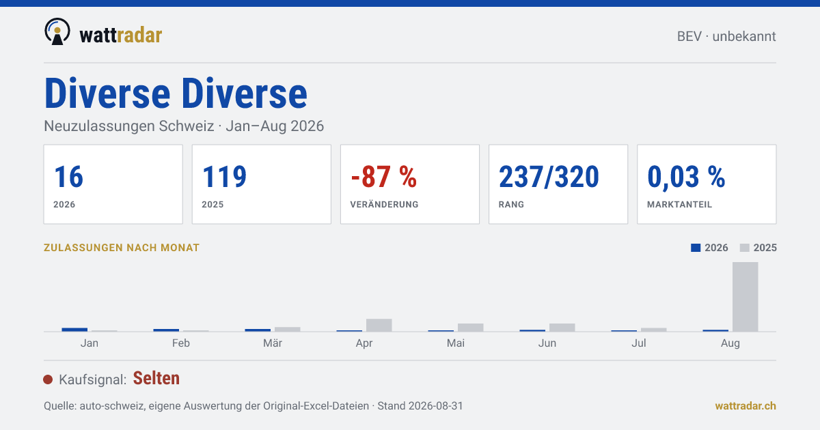This screenshot has height=430, width=820.
Task: Click the 'Mär' axis label
Action: (273, 343)
